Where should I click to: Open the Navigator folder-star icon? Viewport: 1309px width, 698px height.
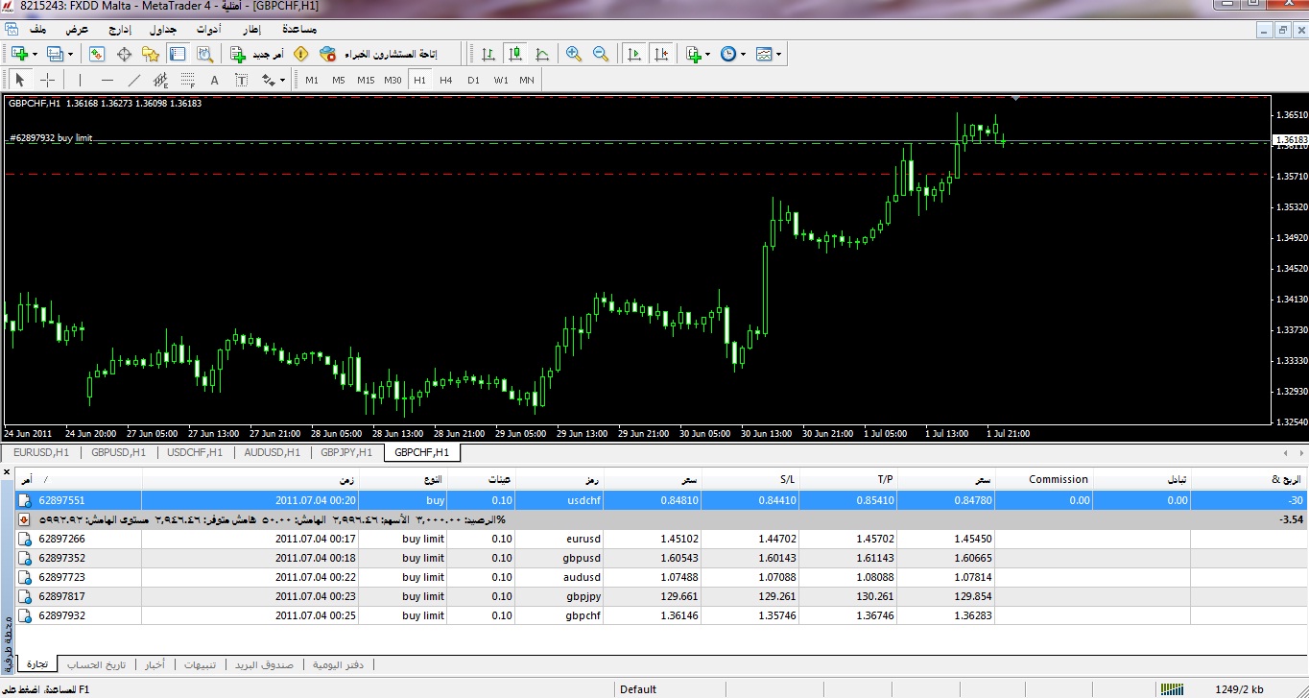click(x=151, y=55)
